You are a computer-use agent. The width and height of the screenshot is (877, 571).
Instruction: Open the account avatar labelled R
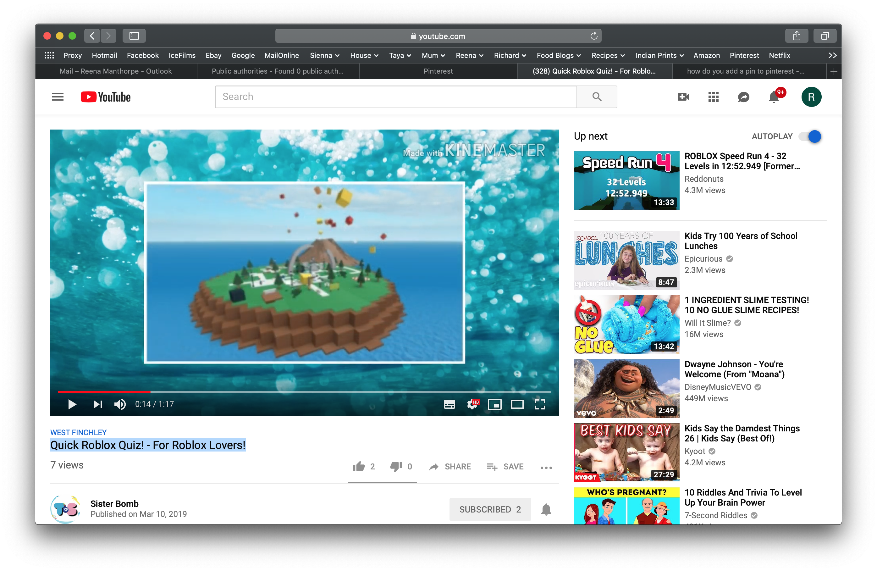[x=811, y=97]
